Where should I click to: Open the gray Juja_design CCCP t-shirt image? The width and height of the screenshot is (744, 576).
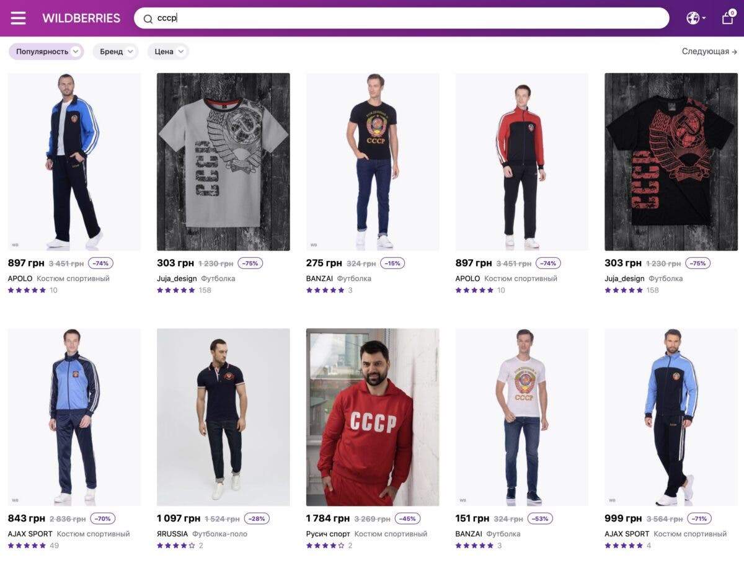pyautogui.click(x=223, y=162)
